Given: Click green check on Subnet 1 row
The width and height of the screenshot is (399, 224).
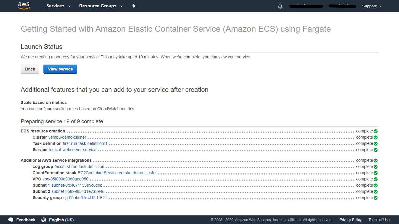Looking at the screenshot, I should [x=376, y=185].
